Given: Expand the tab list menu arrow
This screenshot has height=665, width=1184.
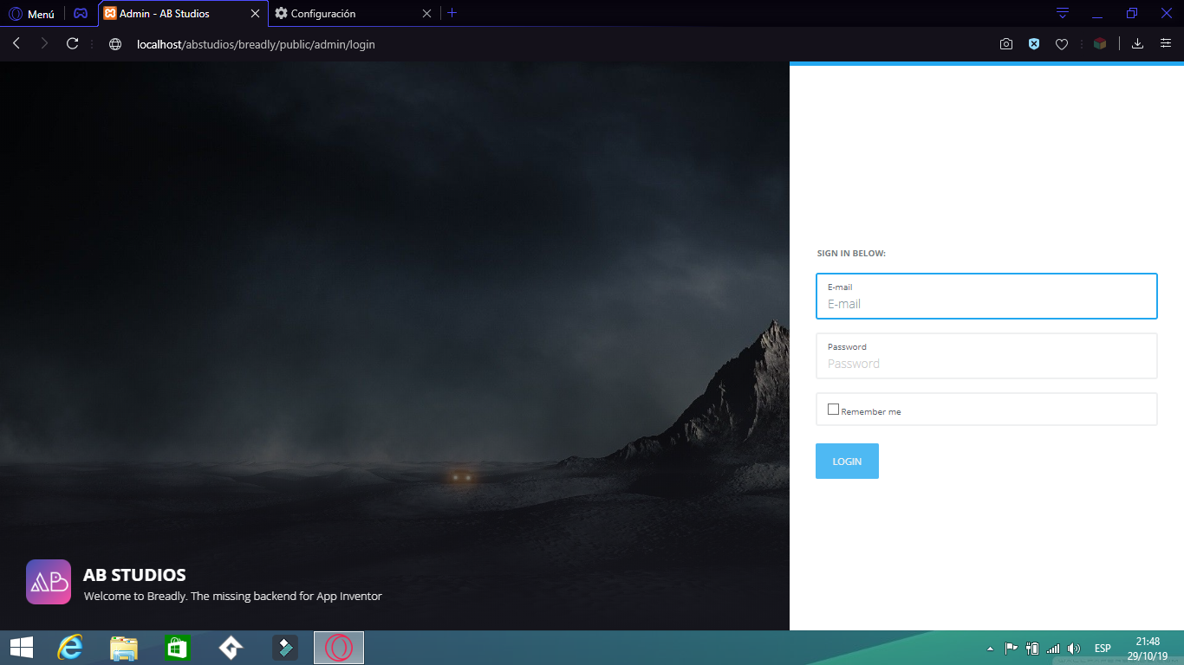Looking at the screenshot, I should [1062, 13].
